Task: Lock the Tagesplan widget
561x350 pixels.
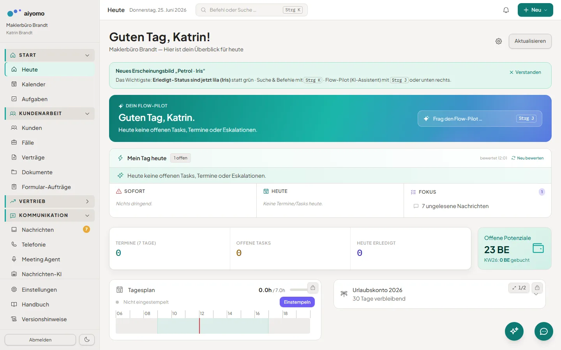Action: (x=312, y=288)
